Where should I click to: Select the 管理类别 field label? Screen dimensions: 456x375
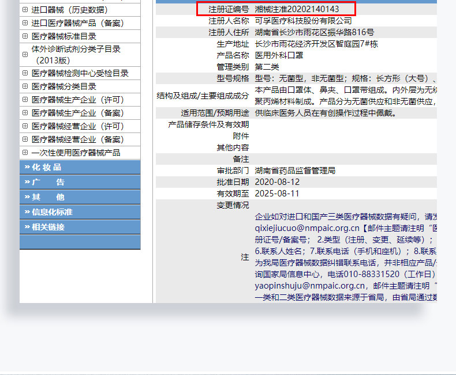coord(233,67)
